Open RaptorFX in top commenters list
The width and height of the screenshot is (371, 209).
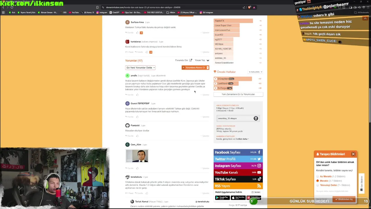tap(219, 21)
